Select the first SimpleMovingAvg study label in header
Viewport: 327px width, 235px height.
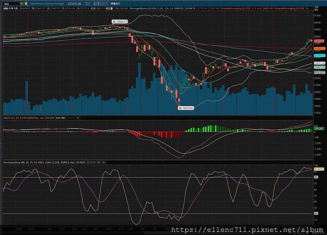pos(241,8)
